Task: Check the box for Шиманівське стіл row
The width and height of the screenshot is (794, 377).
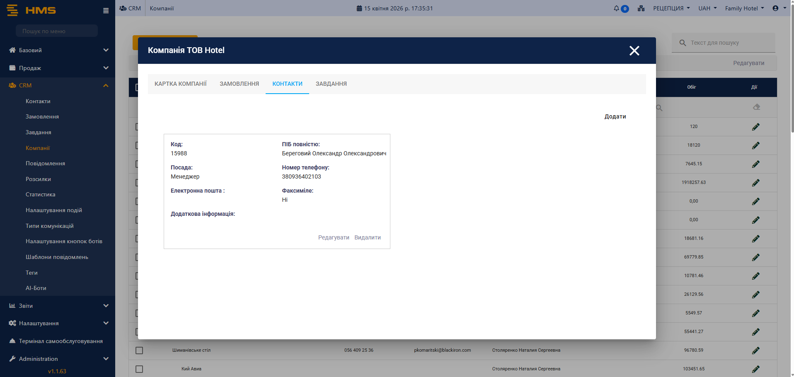Action: tap(139, 350)
